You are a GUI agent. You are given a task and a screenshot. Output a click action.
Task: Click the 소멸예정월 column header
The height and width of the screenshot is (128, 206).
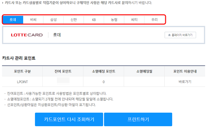[x=144, y=71]
